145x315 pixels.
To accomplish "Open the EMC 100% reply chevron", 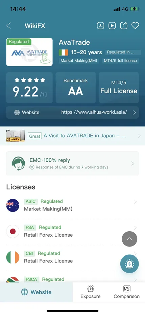I will coord(133,163).
